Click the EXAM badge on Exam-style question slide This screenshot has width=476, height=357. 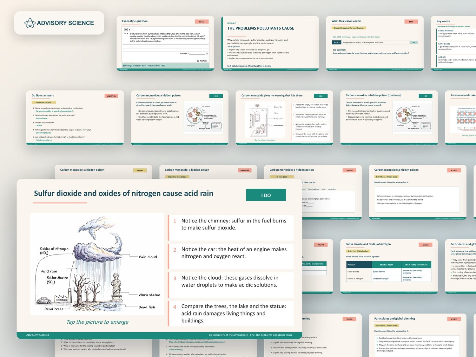[202, 22]
